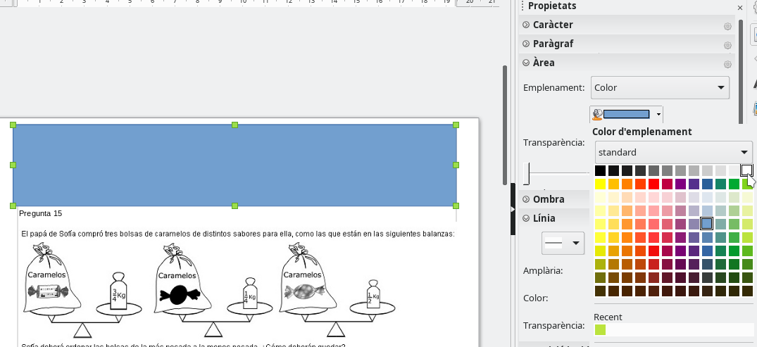This screenshot has height=347, width=757.
Task: Close the Propietats sidebar panel
Action: point(740,8)
